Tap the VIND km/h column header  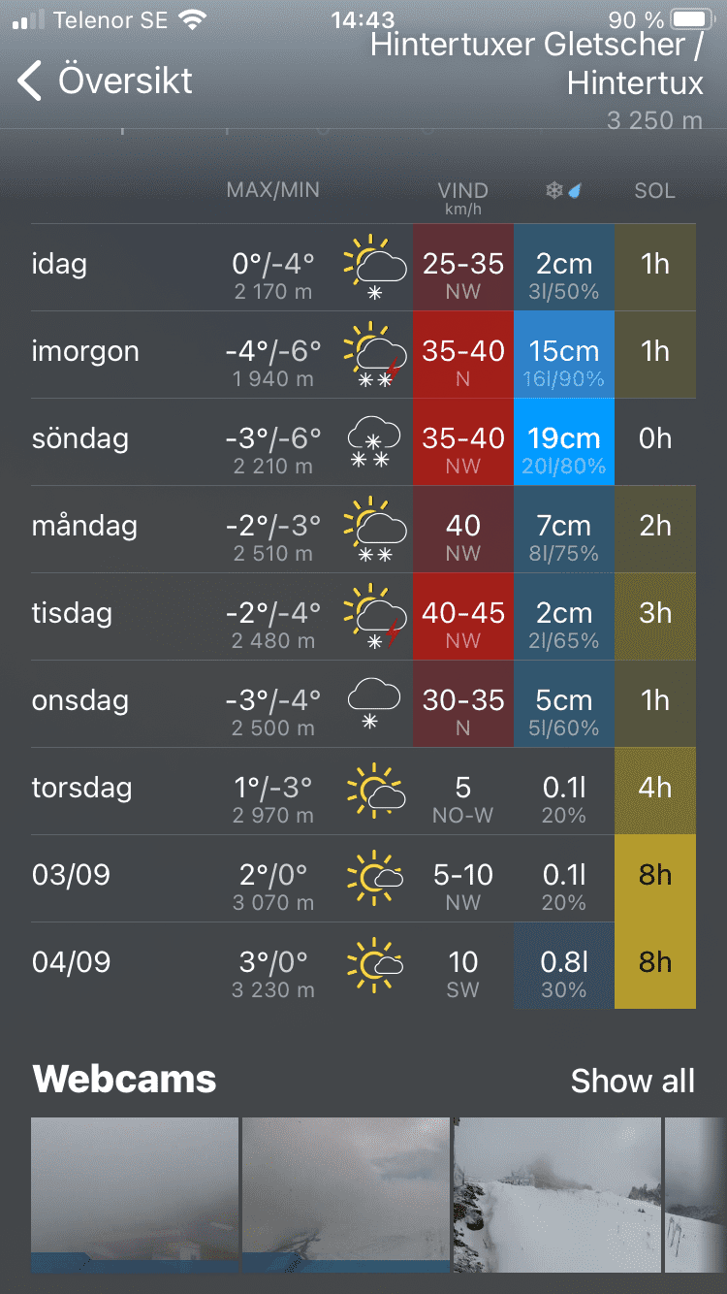coord(462,195)
